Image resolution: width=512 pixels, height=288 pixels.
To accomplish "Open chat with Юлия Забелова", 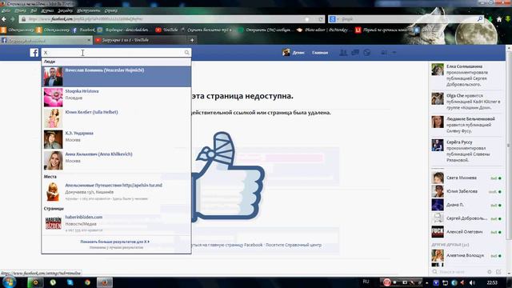I will 466,191.
